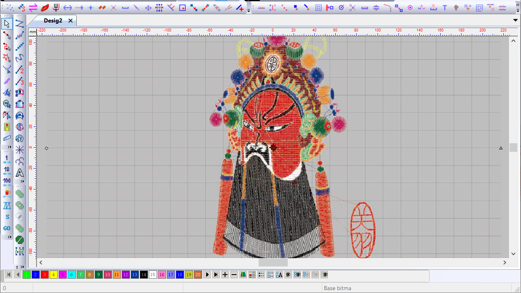Click the red leaf icon in top toolbar
The height and width of the screenshot is (293, 521).
[45, 7]
